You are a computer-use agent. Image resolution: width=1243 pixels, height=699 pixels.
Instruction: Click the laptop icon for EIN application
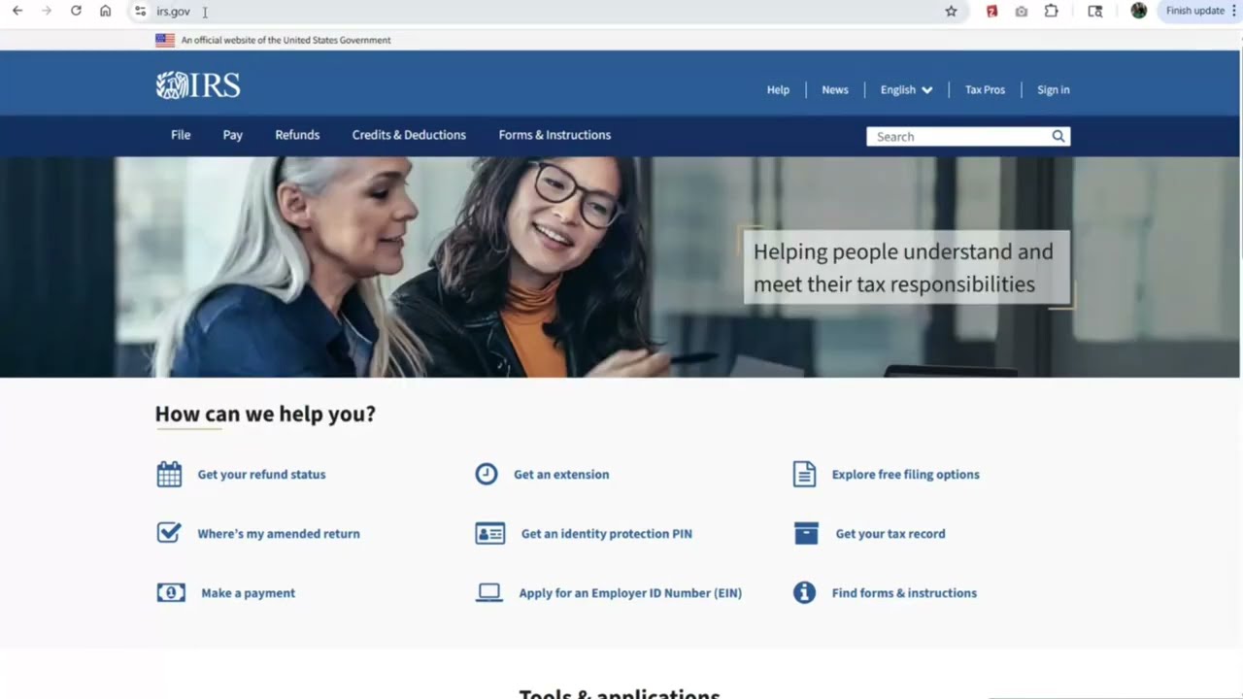coord(488,592)
